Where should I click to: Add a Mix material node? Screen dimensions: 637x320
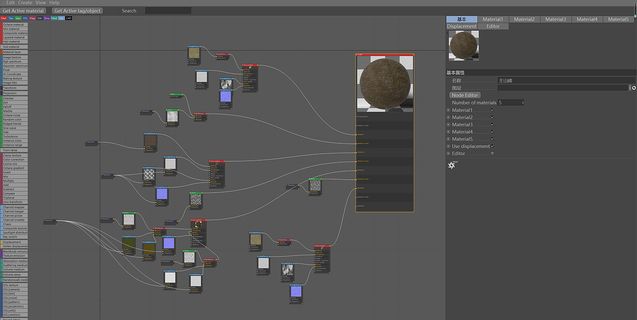click(14, 29)
